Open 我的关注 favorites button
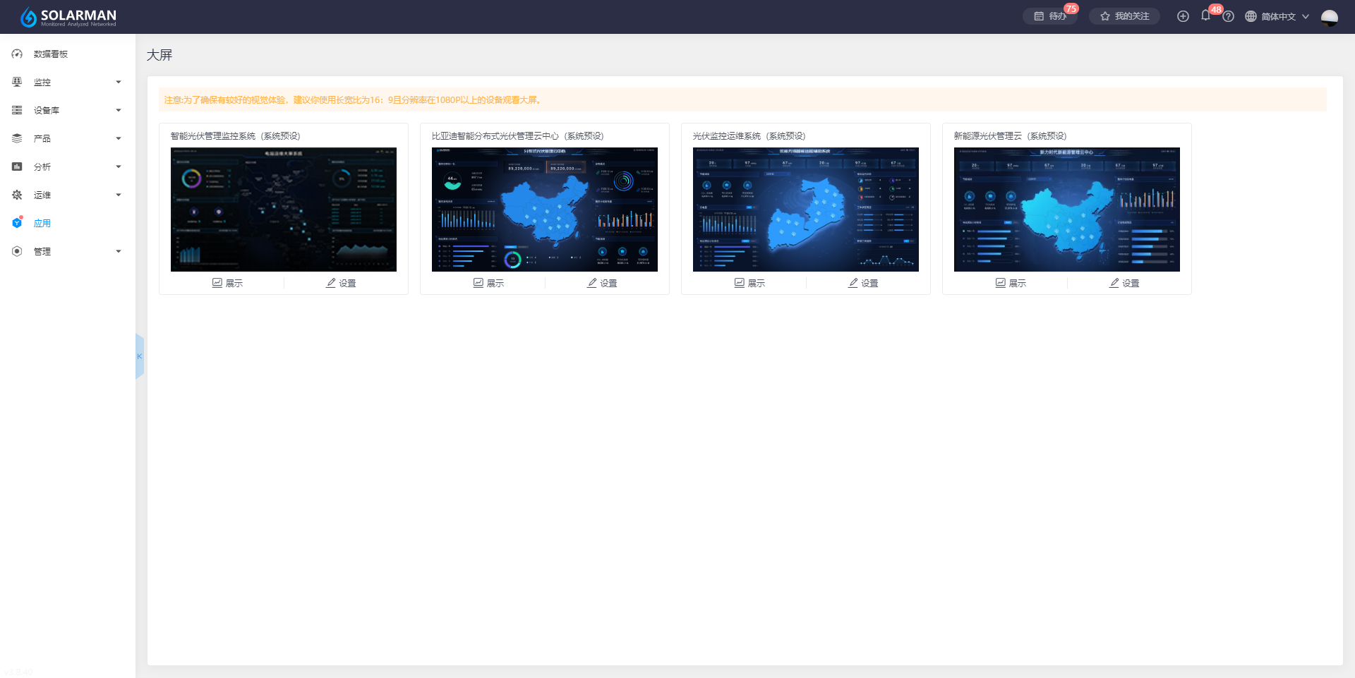Image resolution: width=1355 pixels, height=678 pixels. (x=1124, y=16)
